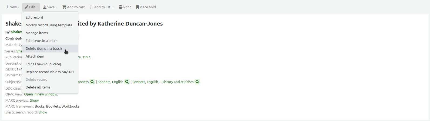Select Edit record menu entry
This screenshot has width=430, height=121.
click(34, 17)
